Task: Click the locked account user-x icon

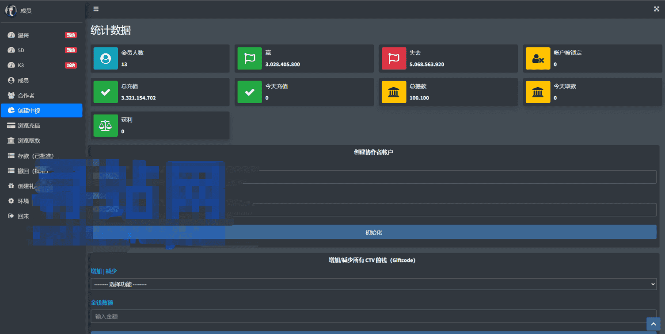Action: click(x=538, y=58)
